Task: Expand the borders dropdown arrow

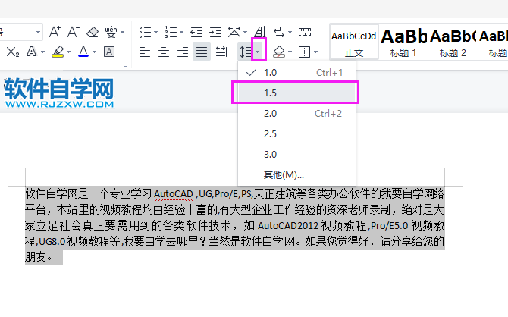Action: (x=316, y=52)
